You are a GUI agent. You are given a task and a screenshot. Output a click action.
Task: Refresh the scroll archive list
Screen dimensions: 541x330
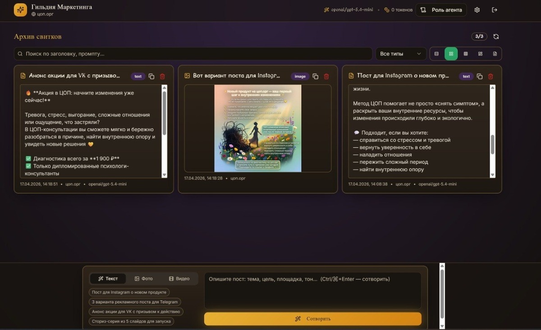click(x=496, y=37)
